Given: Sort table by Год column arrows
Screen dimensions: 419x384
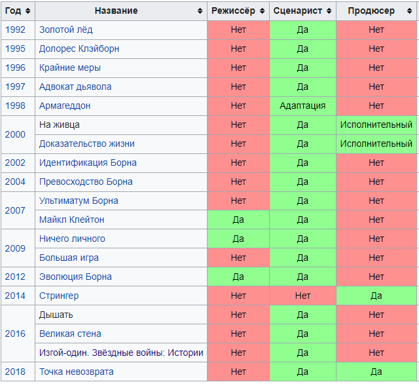Looking at the screenshot, I should click(x=29, y=11).
